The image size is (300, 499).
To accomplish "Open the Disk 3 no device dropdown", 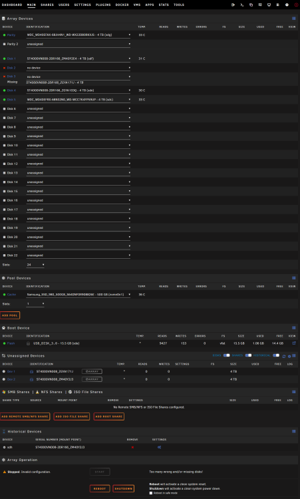I will pyautogui.click(x=78, y=77).
